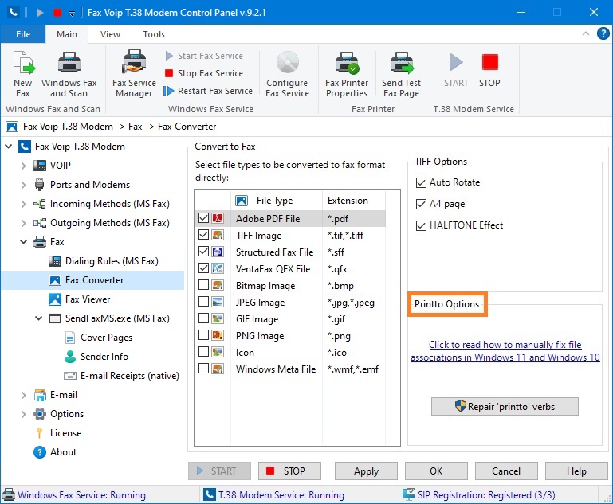Click ribbon START T.38 Modem Service
The image size is (613, 504).
coord(456,70)
